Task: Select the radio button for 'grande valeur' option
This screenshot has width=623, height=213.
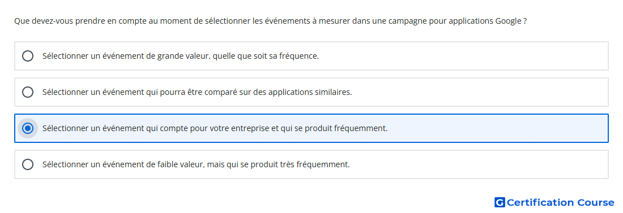Action: 28,56
